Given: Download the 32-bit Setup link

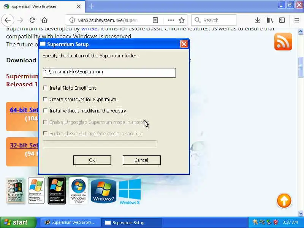Looking at the screenshot, I should click(x=24, y=146).
